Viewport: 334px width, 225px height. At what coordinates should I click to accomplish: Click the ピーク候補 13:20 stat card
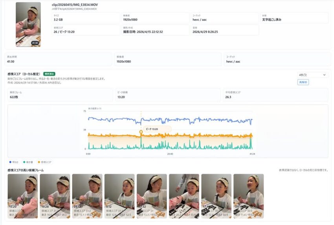pos(168,95)
